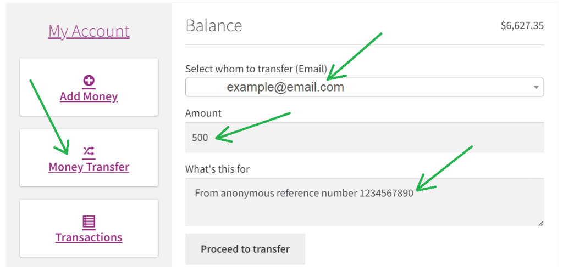
Task: Click the Balance heading
Action: [x=214, y=26]
